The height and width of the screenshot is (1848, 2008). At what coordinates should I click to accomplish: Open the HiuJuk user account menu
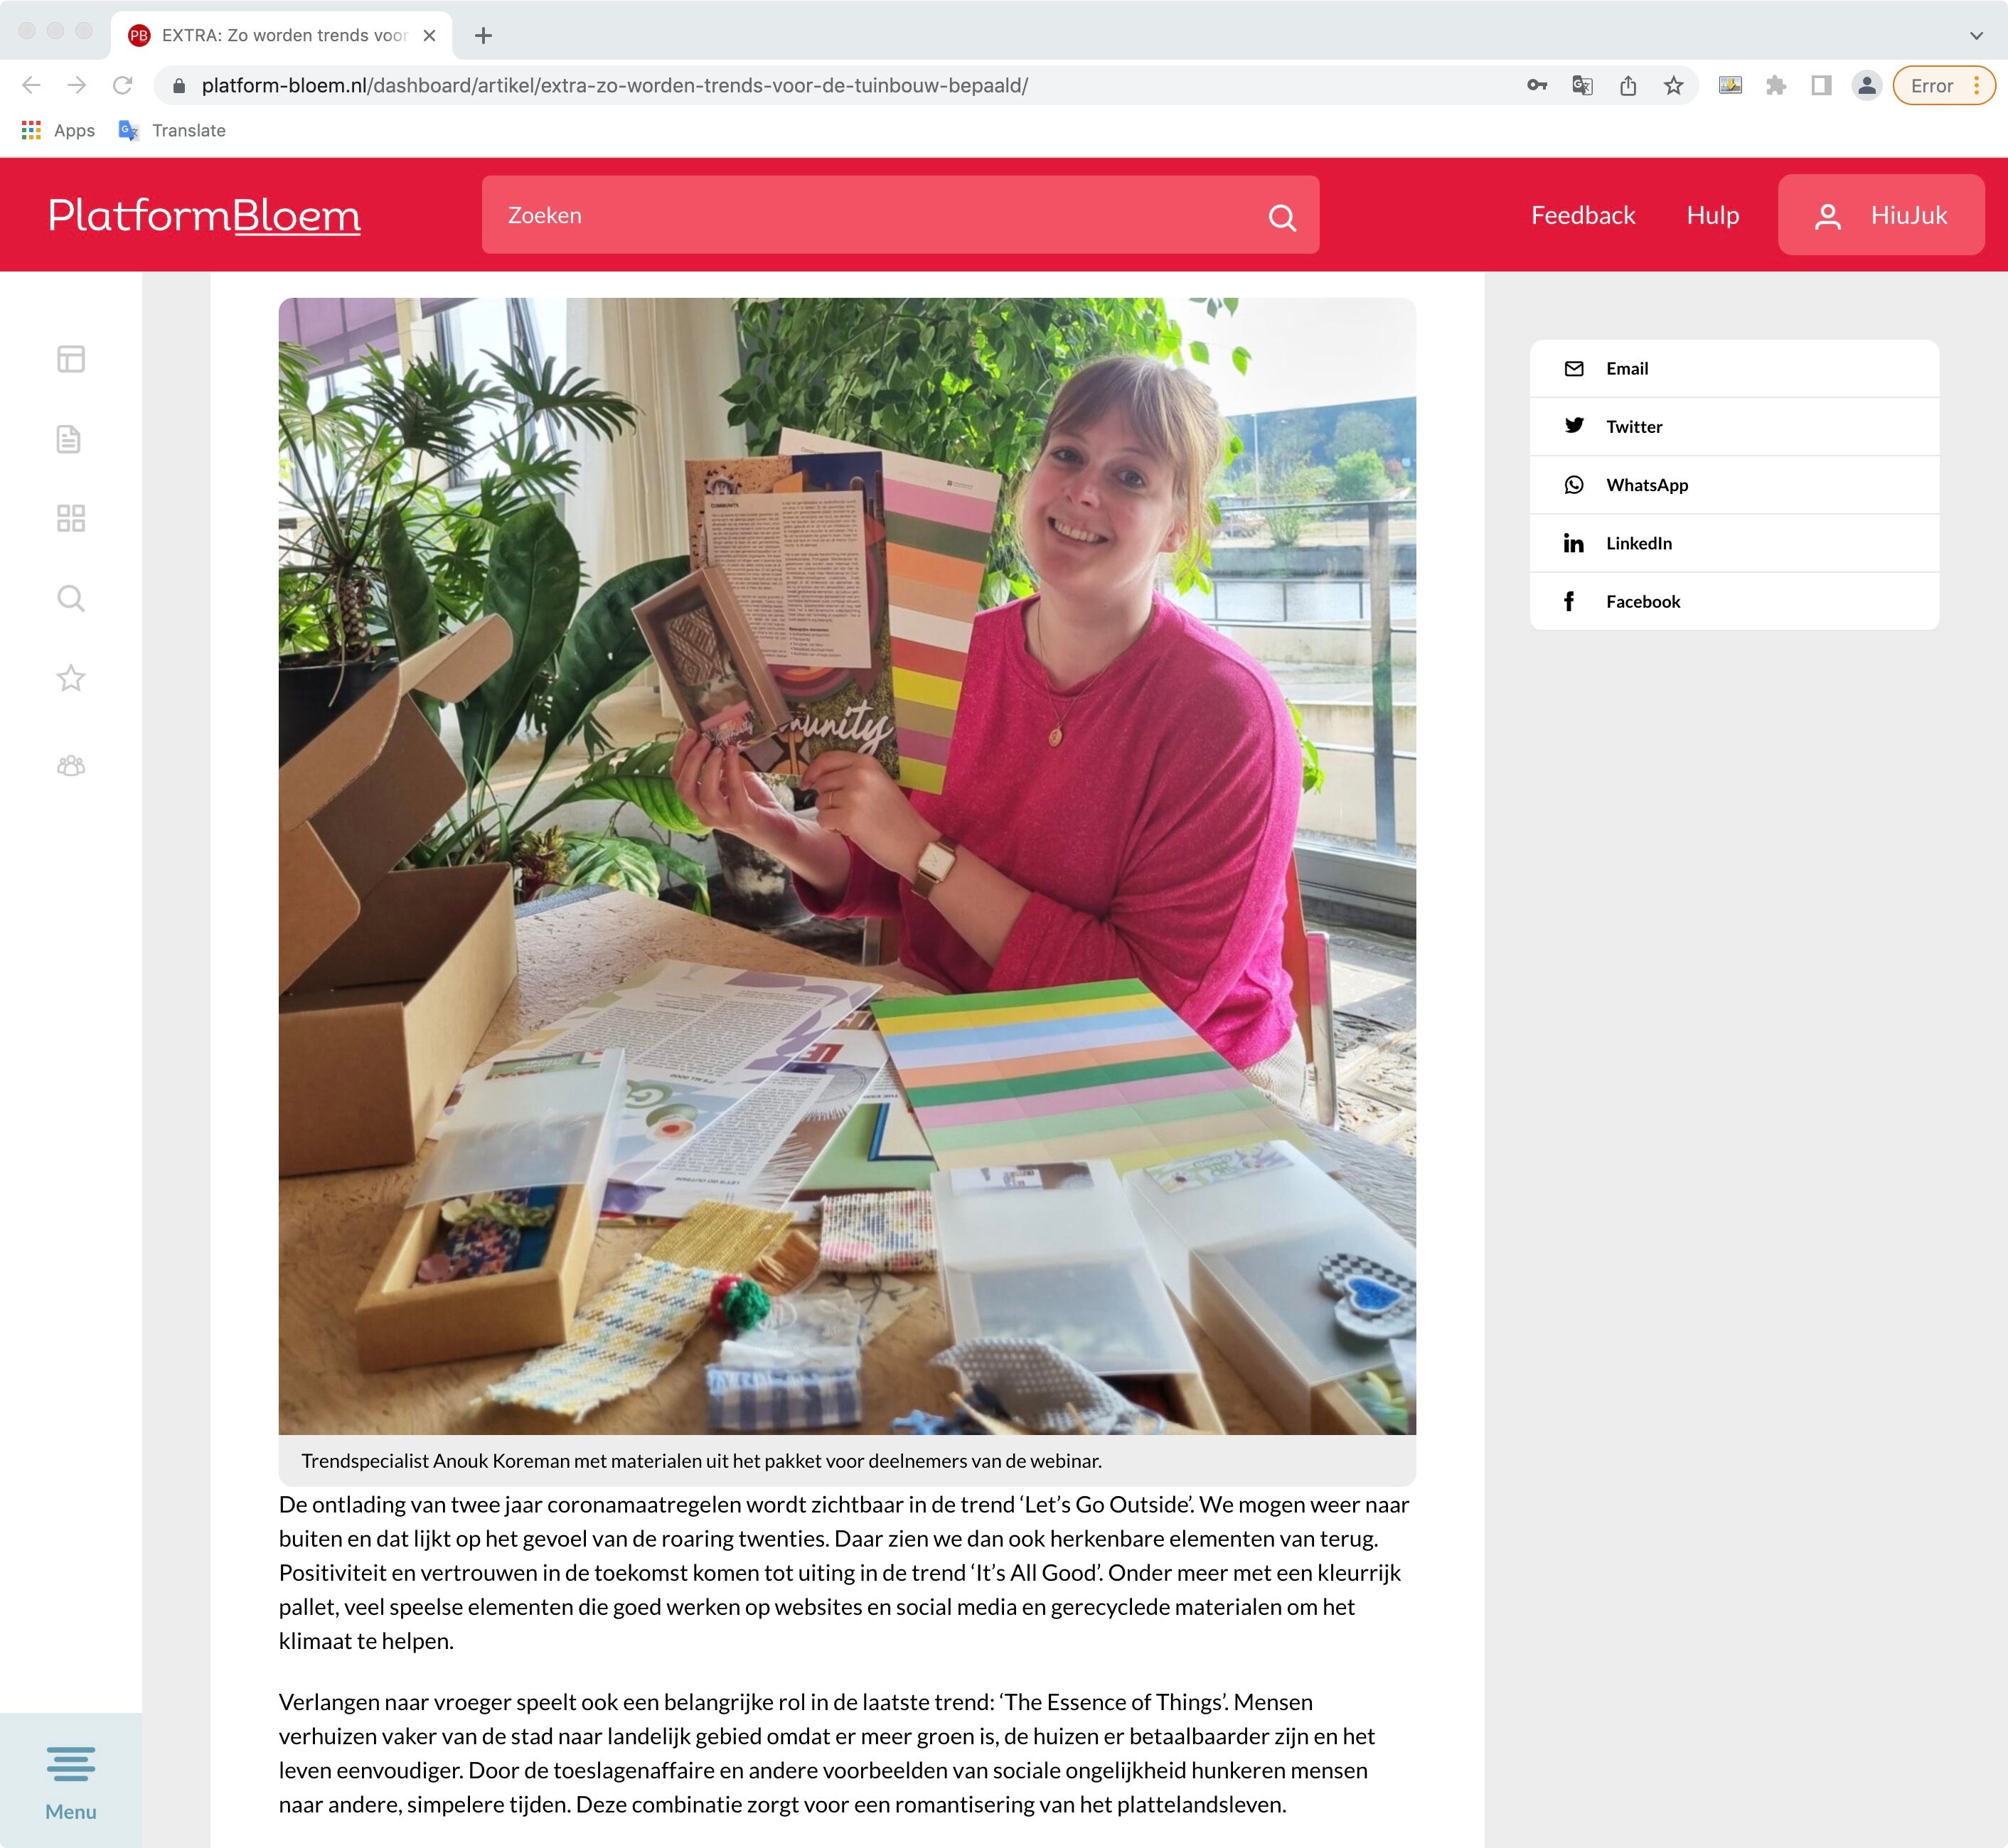(x=1881, y=215)
